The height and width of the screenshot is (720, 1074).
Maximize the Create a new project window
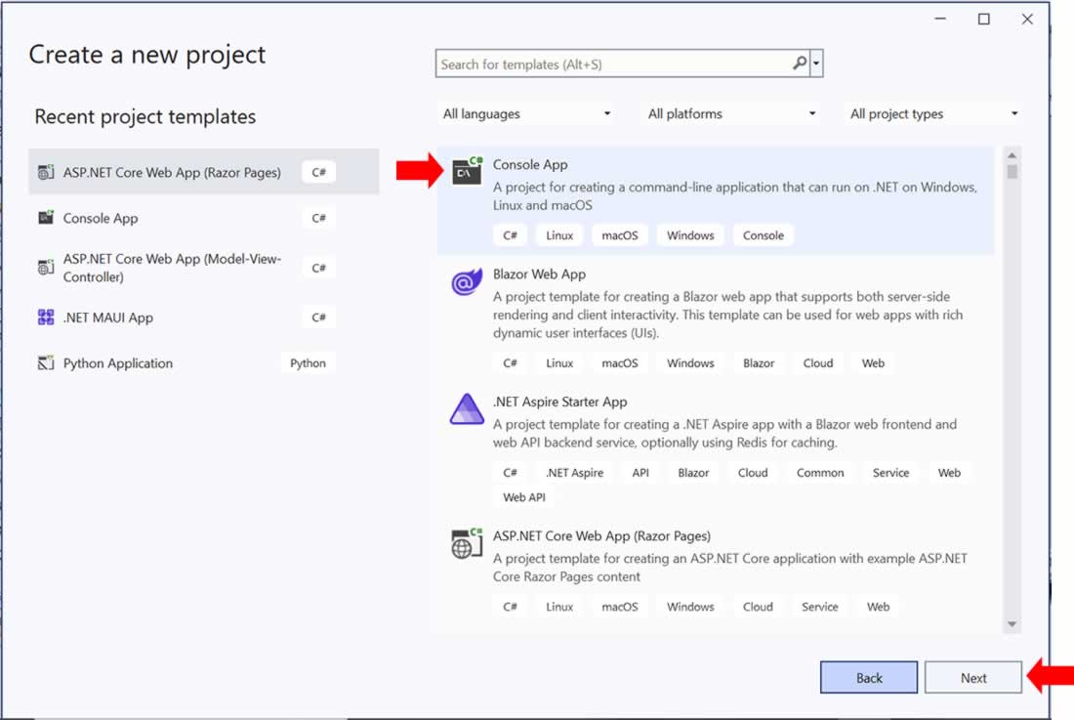983,20
